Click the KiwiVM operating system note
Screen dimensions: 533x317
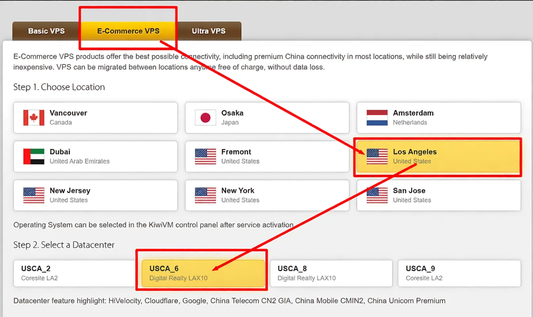tap(153, 225)
